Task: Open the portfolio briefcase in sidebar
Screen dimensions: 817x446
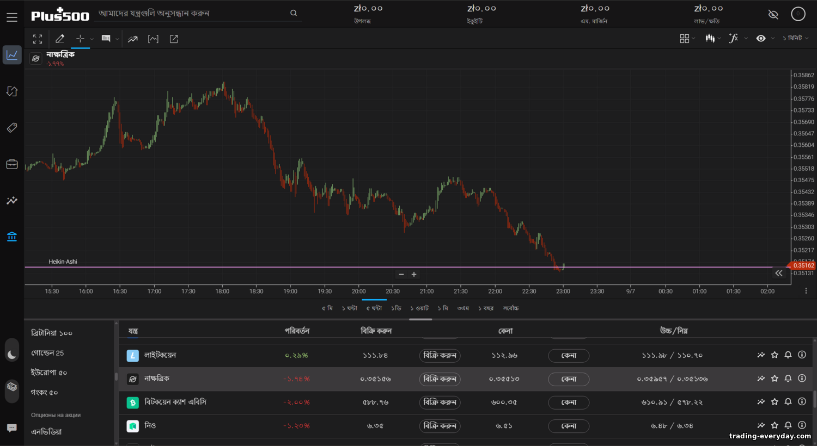Action: pos(12,164)
